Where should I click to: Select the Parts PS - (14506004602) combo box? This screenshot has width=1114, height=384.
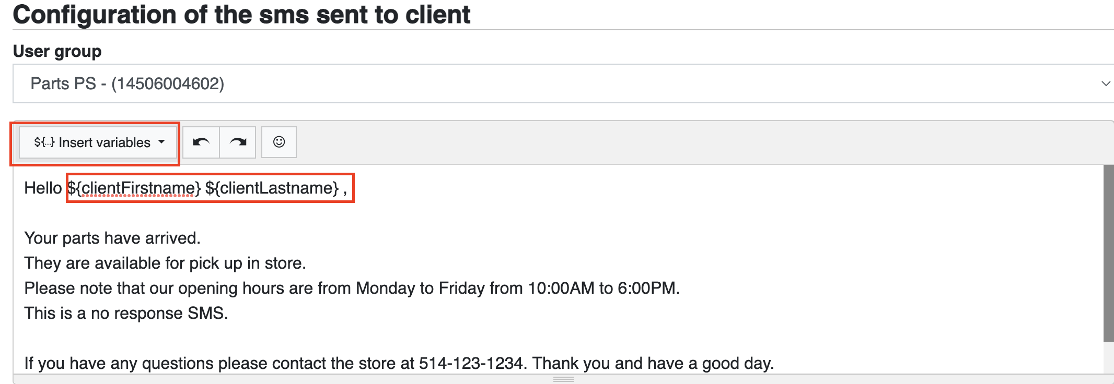tap(563, 83)
